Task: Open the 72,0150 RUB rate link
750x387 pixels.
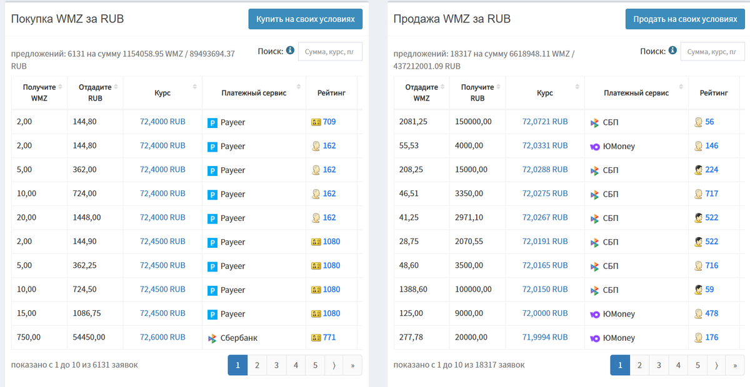Action: pos(545,289)
